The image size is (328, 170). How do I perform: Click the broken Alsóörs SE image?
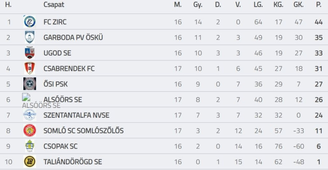click(26, 97)
